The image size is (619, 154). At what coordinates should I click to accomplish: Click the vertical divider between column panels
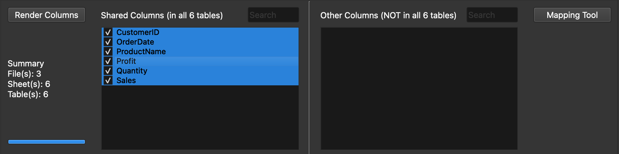click(309, 77)
